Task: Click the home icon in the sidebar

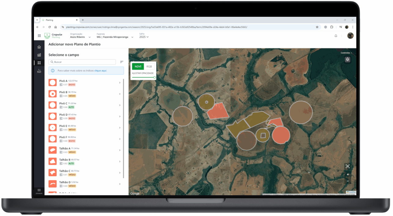Action: (39, 47)
